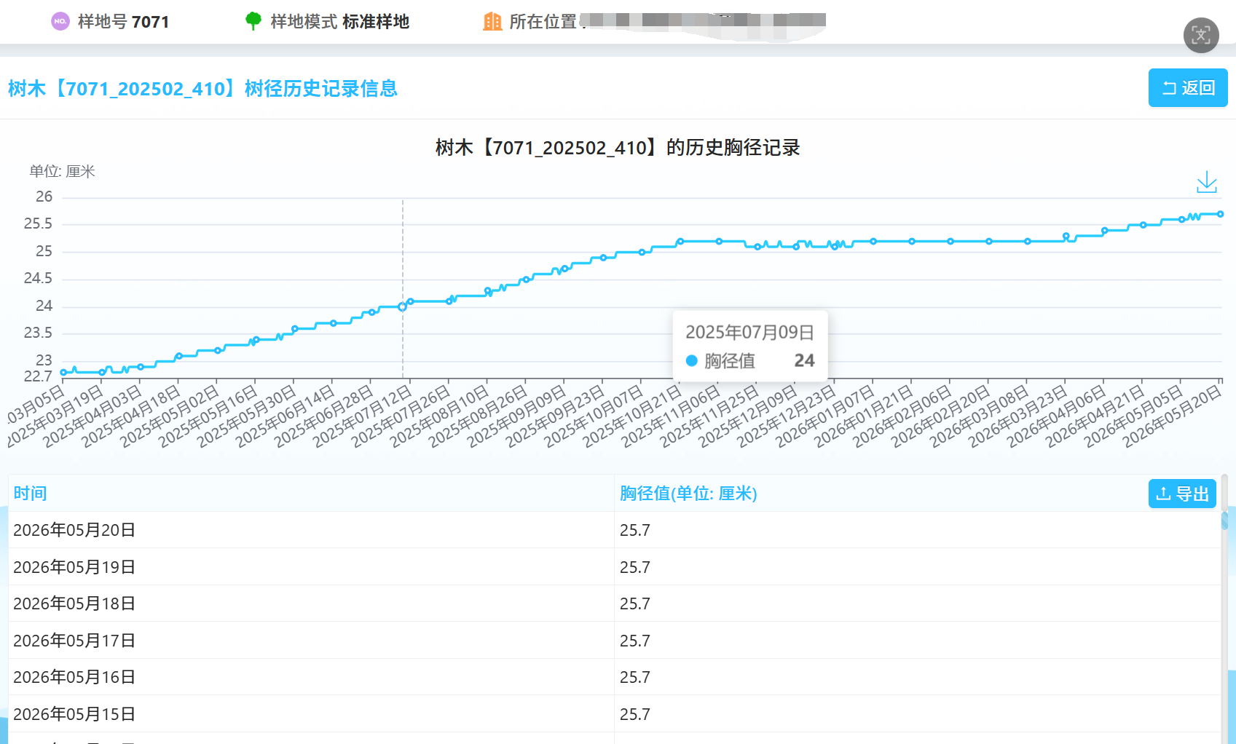
Task: Click the last chart data point at 25.7
Action: [1221, 214]
